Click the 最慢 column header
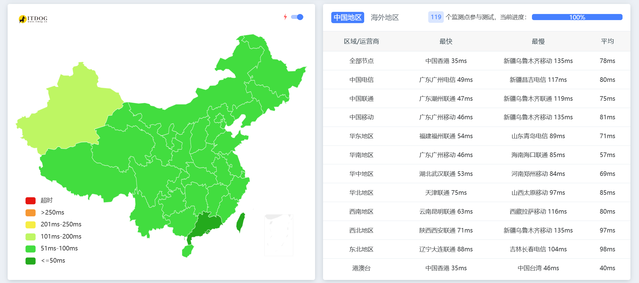 (x=538, y=41)
